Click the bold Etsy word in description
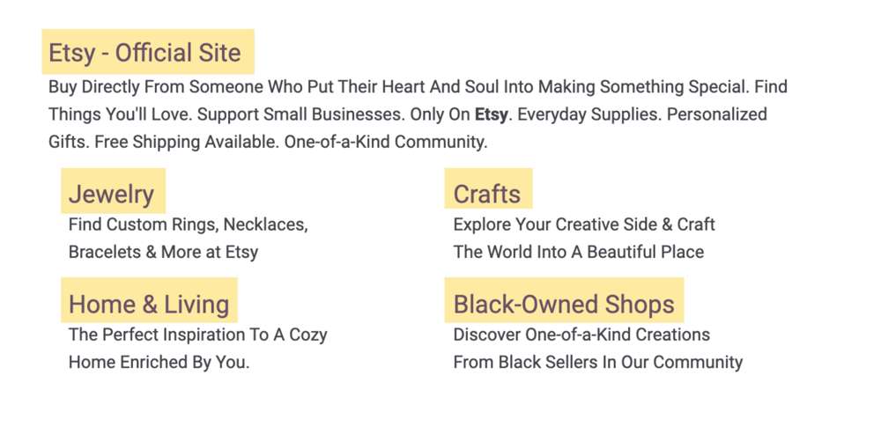This screenshot has width=881, height=427. click(491, 114)
